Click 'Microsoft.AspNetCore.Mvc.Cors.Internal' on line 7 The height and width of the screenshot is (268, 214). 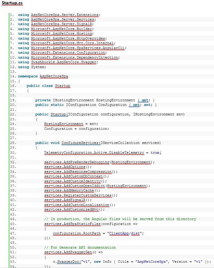tap(72, 43)
